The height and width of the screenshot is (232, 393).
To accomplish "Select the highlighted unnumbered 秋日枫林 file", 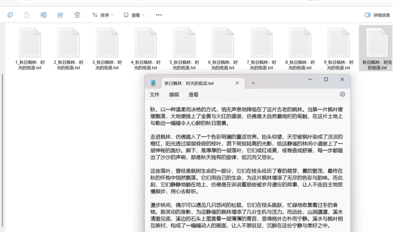I will point(376,48).
